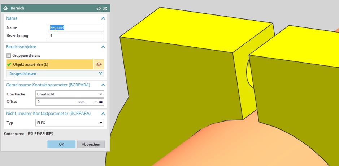Collapse Nicht linearer Kontaktparameter (BCRPARA) section
Image resolution: width=339 pixels, height=166 pixels.
pyautogui.click(x=103, y=114)
